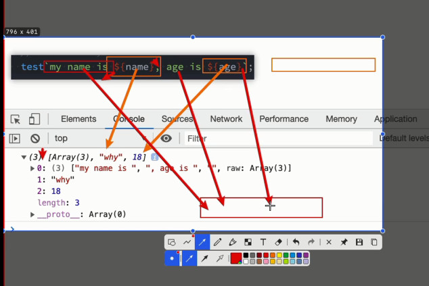429x286 pixels.
Task: Select the rectangle and ellipse shape tool
Action: pos(172,242)
